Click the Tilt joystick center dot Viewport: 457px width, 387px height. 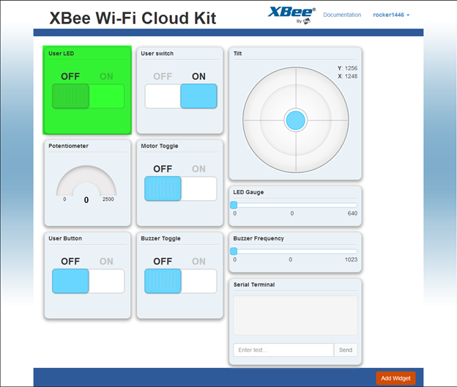(x=296, y=120)
